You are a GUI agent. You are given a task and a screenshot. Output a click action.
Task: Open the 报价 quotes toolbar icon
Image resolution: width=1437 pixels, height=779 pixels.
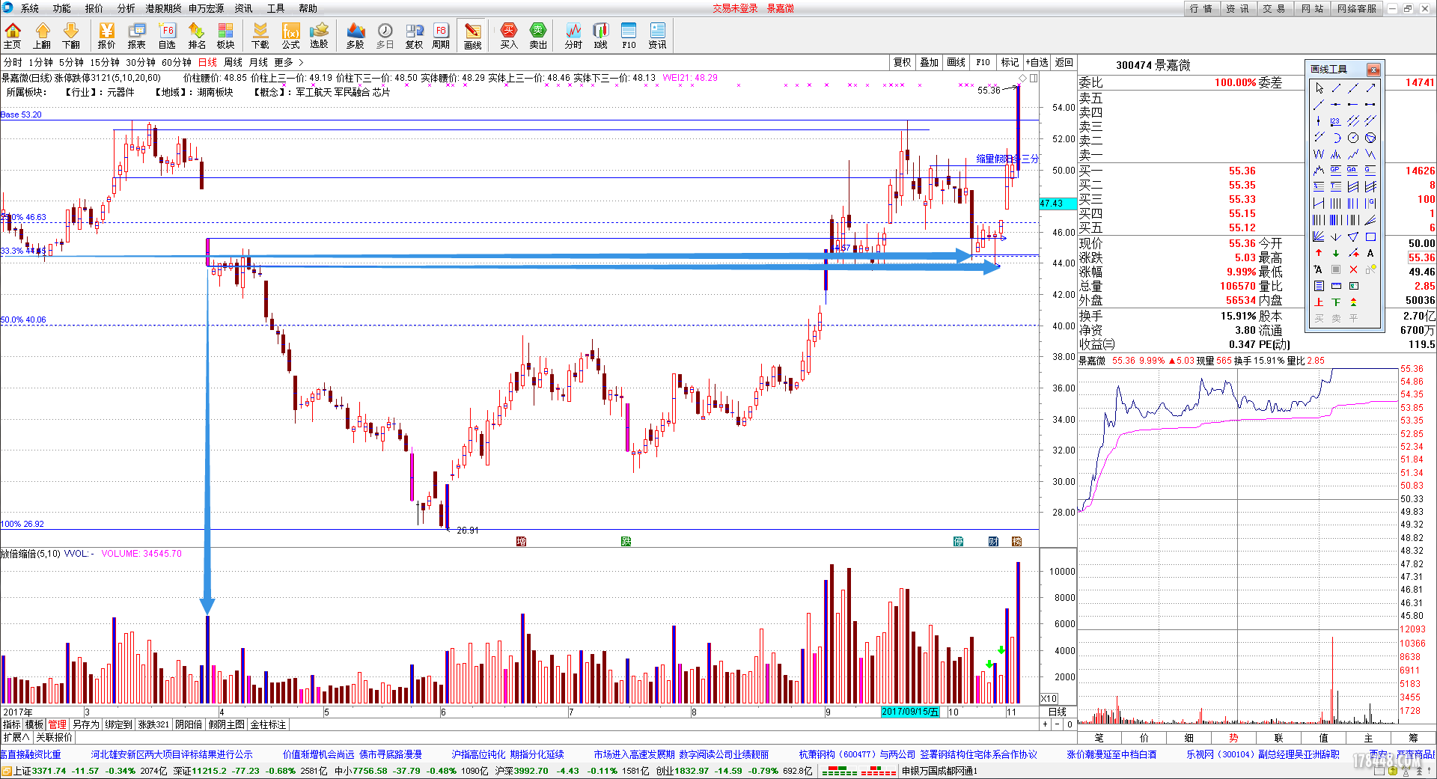click(106, 35)
